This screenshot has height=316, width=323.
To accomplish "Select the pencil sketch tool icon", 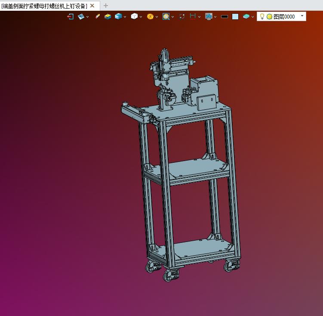I will 97,16.
